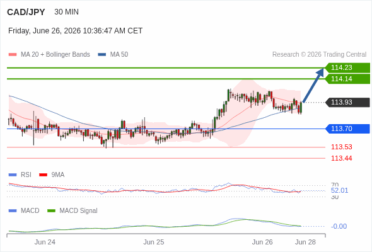Image resolution: width=372 pixels, height=252 pixels.
Task: Click the Research Trading Central copyright text
Action: pyautogui.click(x=319, y=55)
